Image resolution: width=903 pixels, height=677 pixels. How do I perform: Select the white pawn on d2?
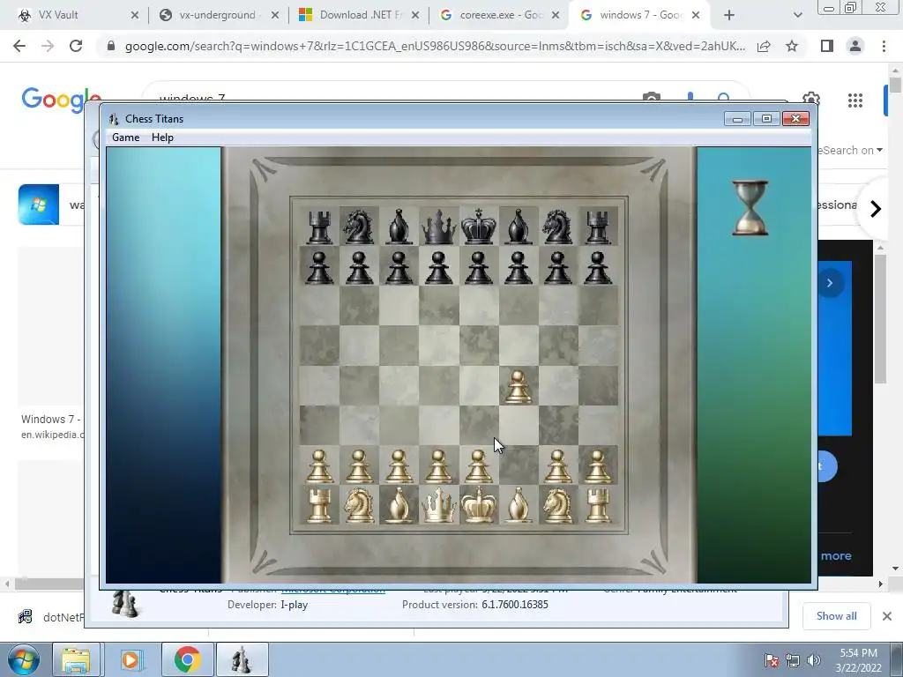click(439, 465)
